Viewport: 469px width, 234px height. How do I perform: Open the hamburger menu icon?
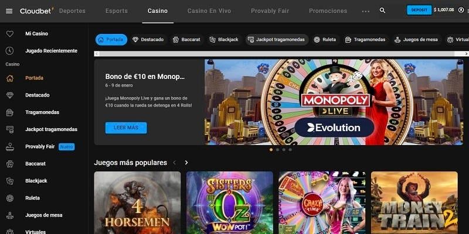(x=9, y=11)
